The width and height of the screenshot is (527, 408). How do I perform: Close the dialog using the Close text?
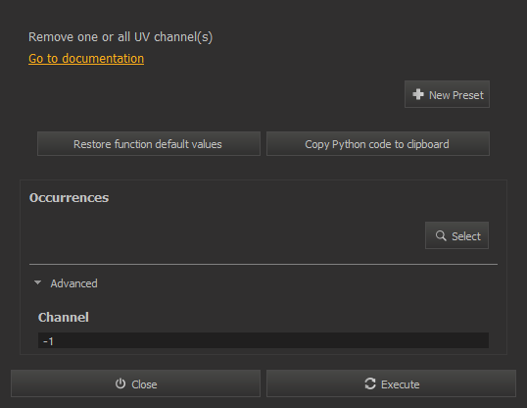144,384
